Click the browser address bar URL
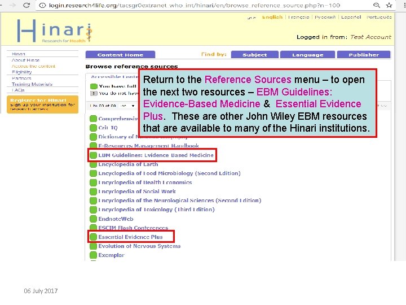The height and width of the screenshot is (305, 406). pos(194,5)
